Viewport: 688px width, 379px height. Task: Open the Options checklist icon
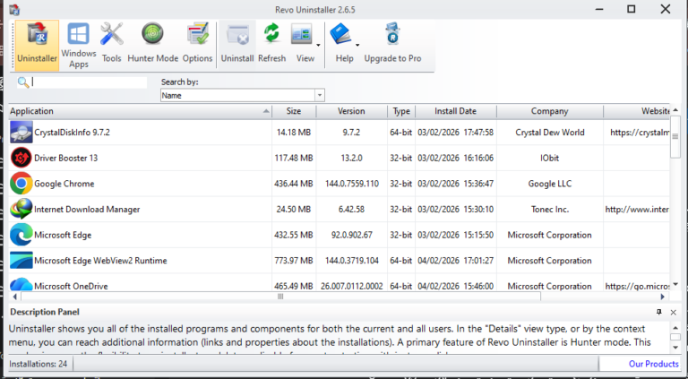[197, 34]
